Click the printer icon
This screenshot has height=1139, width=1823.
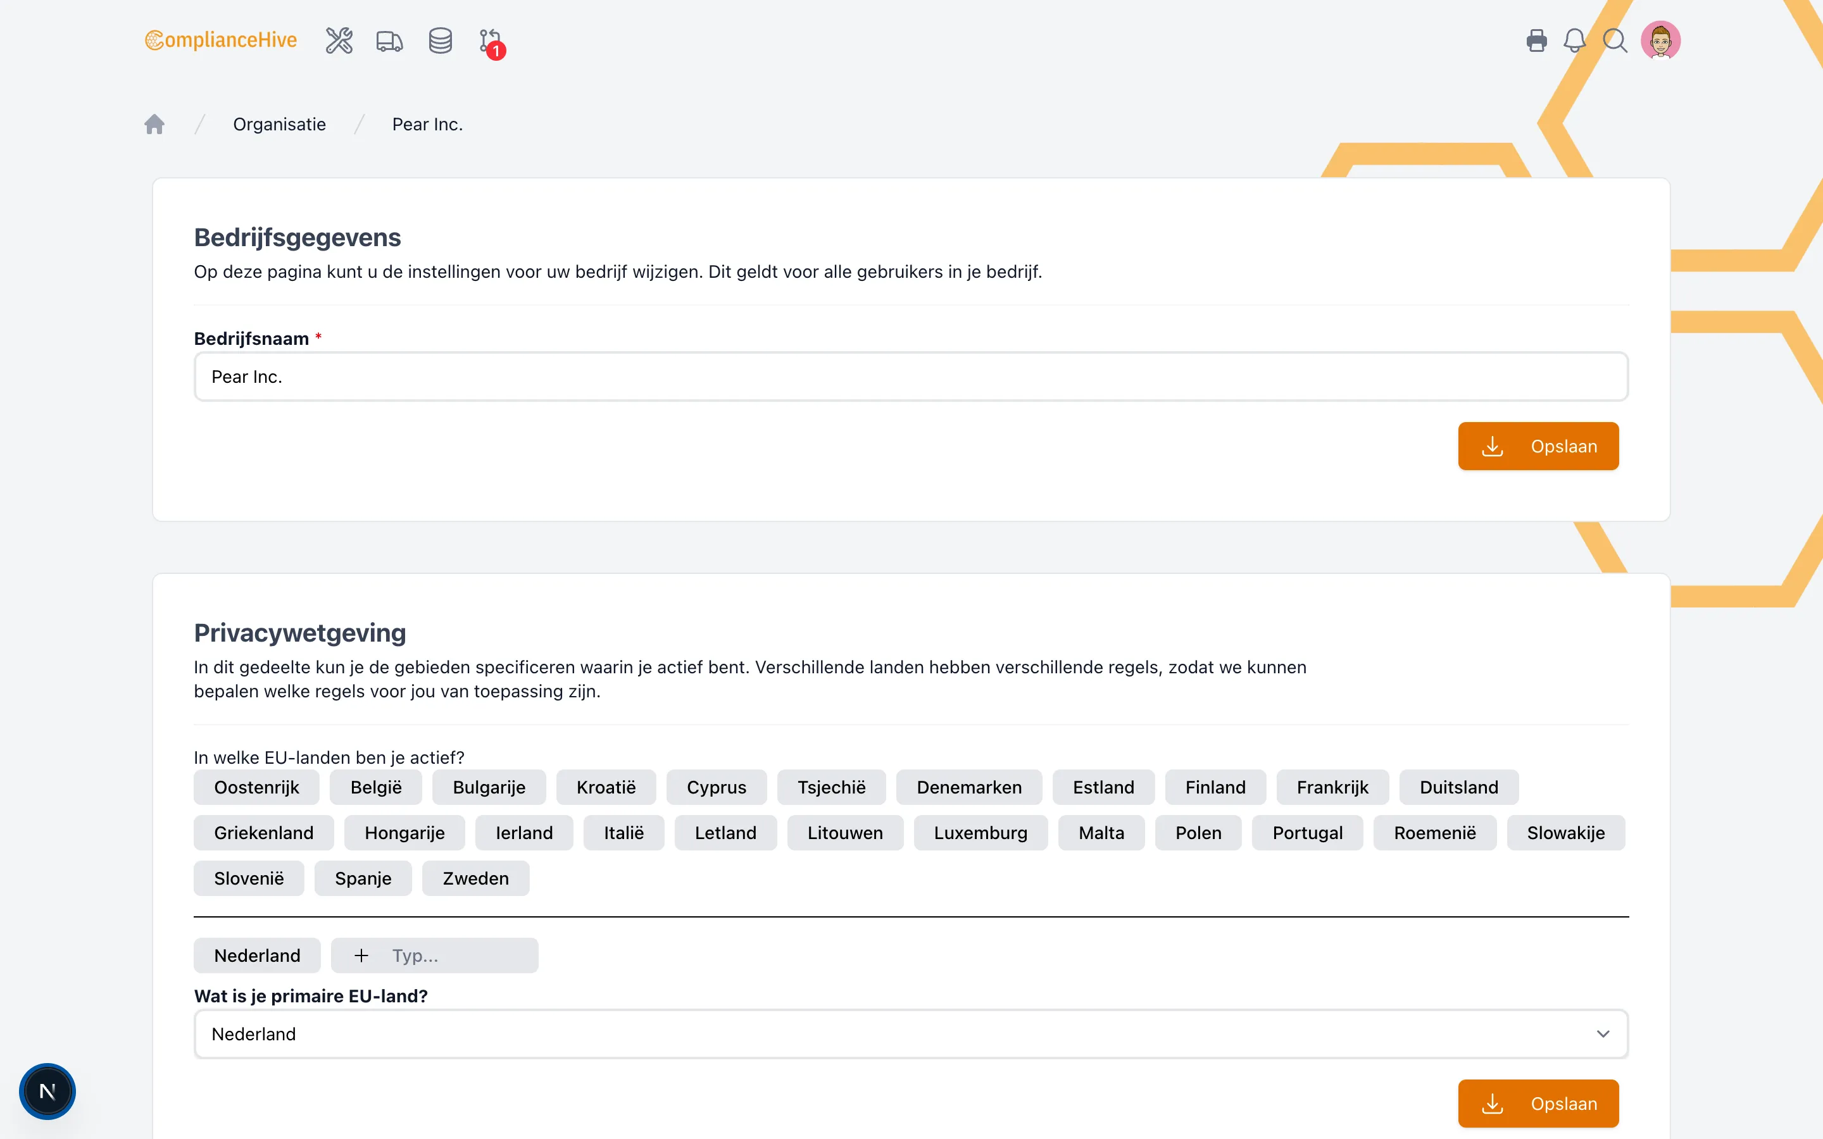[1536, 40]
